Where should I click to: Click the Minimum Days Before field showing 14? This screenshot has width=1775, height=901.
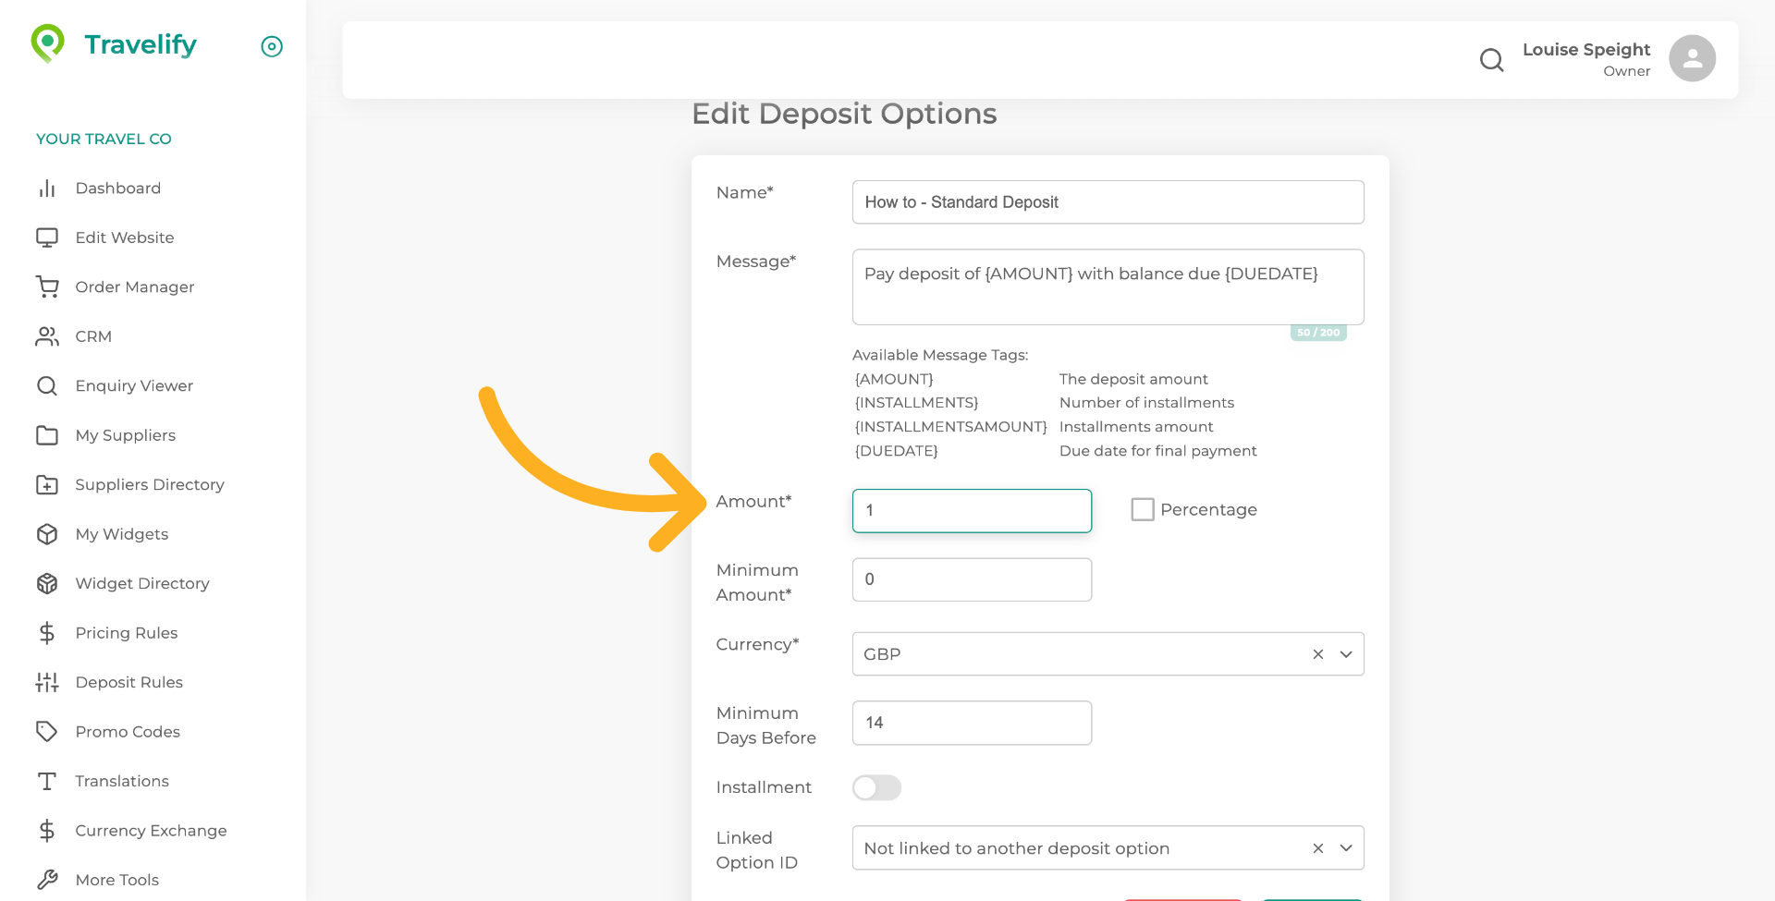coord(972,723)
